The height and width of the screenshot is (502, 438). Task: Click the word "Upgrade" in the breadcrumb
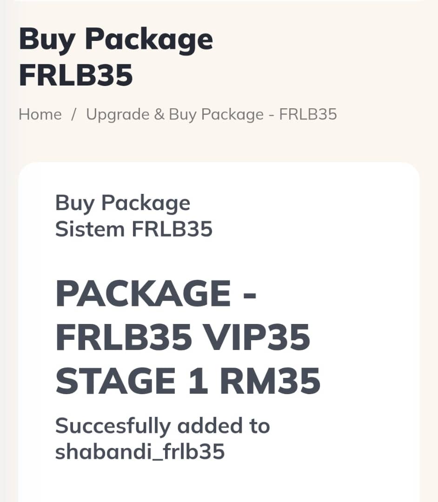(117, 114)
